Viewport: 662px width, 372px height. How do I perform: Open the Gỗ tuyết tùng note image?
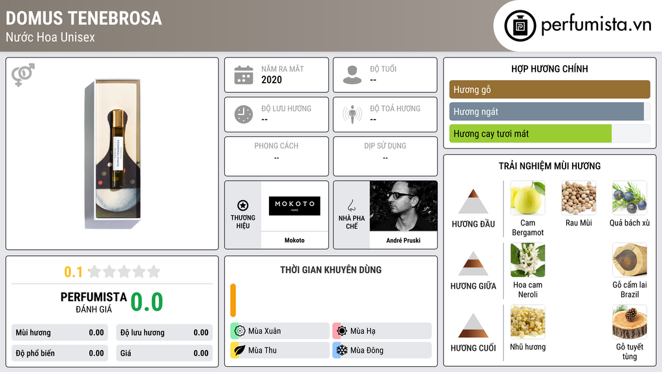pos(630,322)
